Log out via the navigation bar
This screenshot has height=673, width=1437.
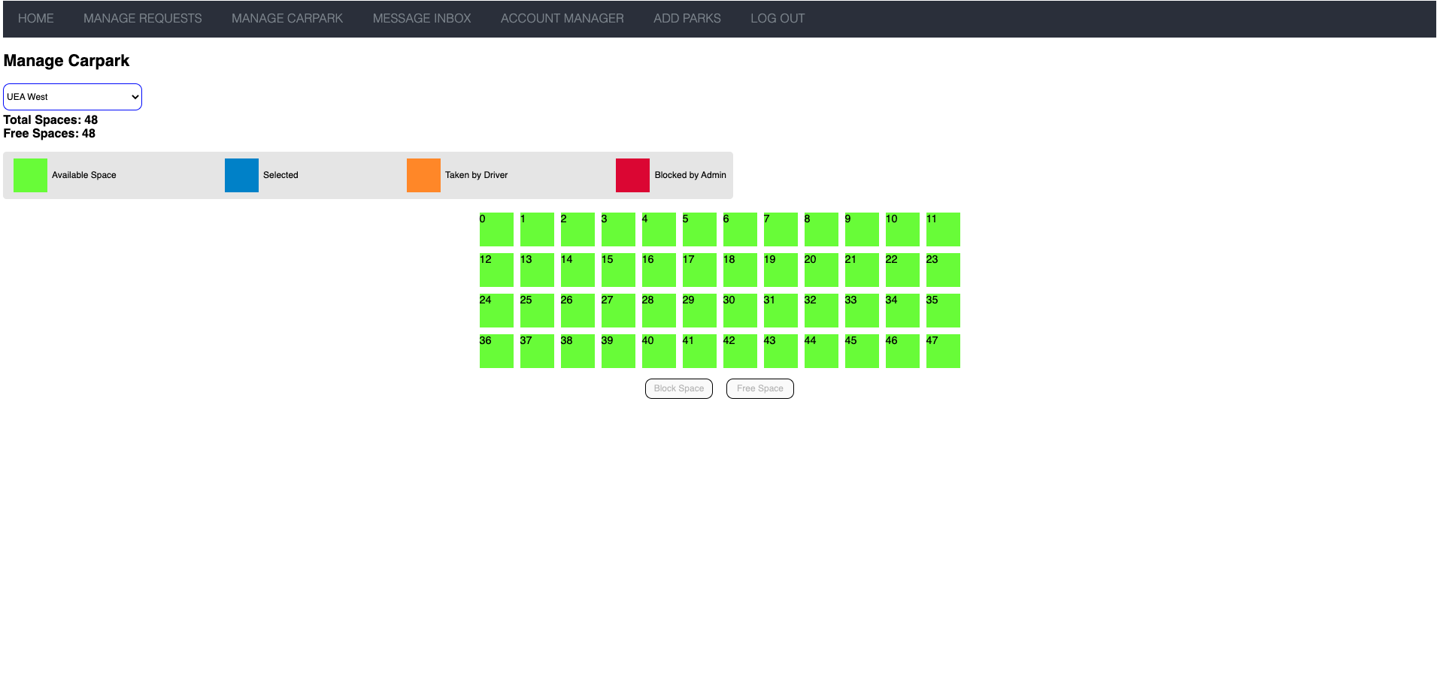click(x=778, y=19)
